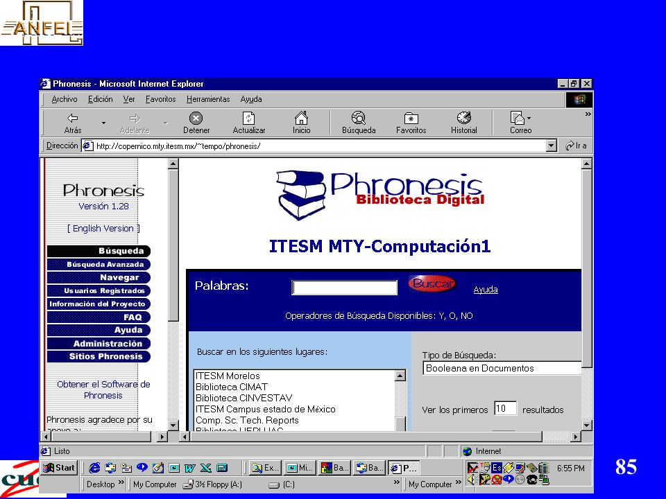This screenshot has height=499, width=666.
Task: Switch to the 'Ex...' Explorer taskbar button
Action: click(265, 468)
